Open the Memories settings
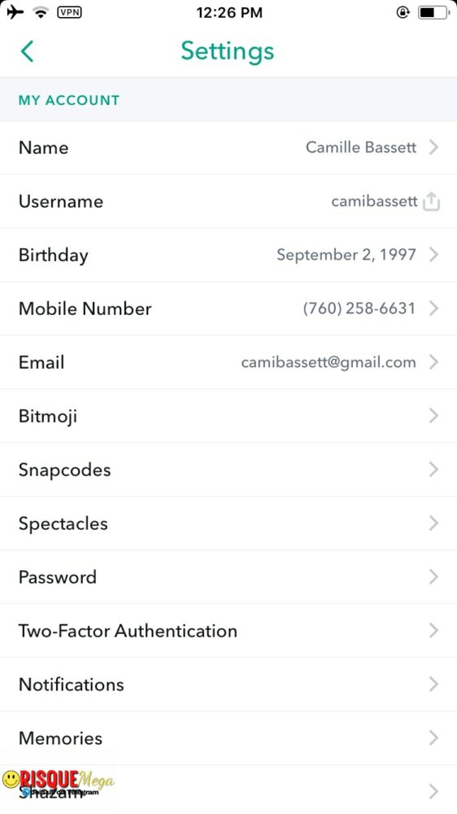This screenshot has width=457, height=814. click(228, 737)
